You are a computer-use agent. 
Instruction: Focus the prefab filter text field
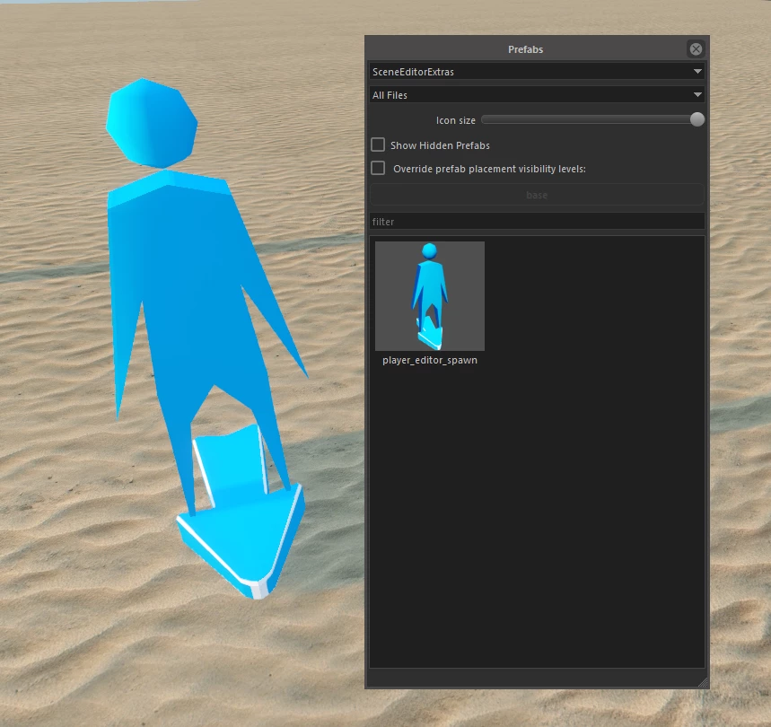tap(537, 222)
